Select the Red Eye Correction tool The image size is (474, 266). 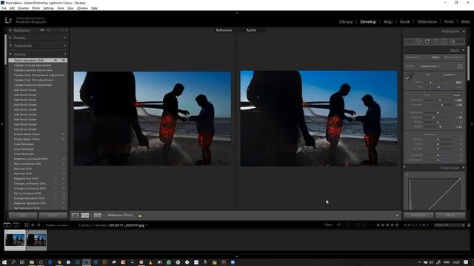(427, 41)
